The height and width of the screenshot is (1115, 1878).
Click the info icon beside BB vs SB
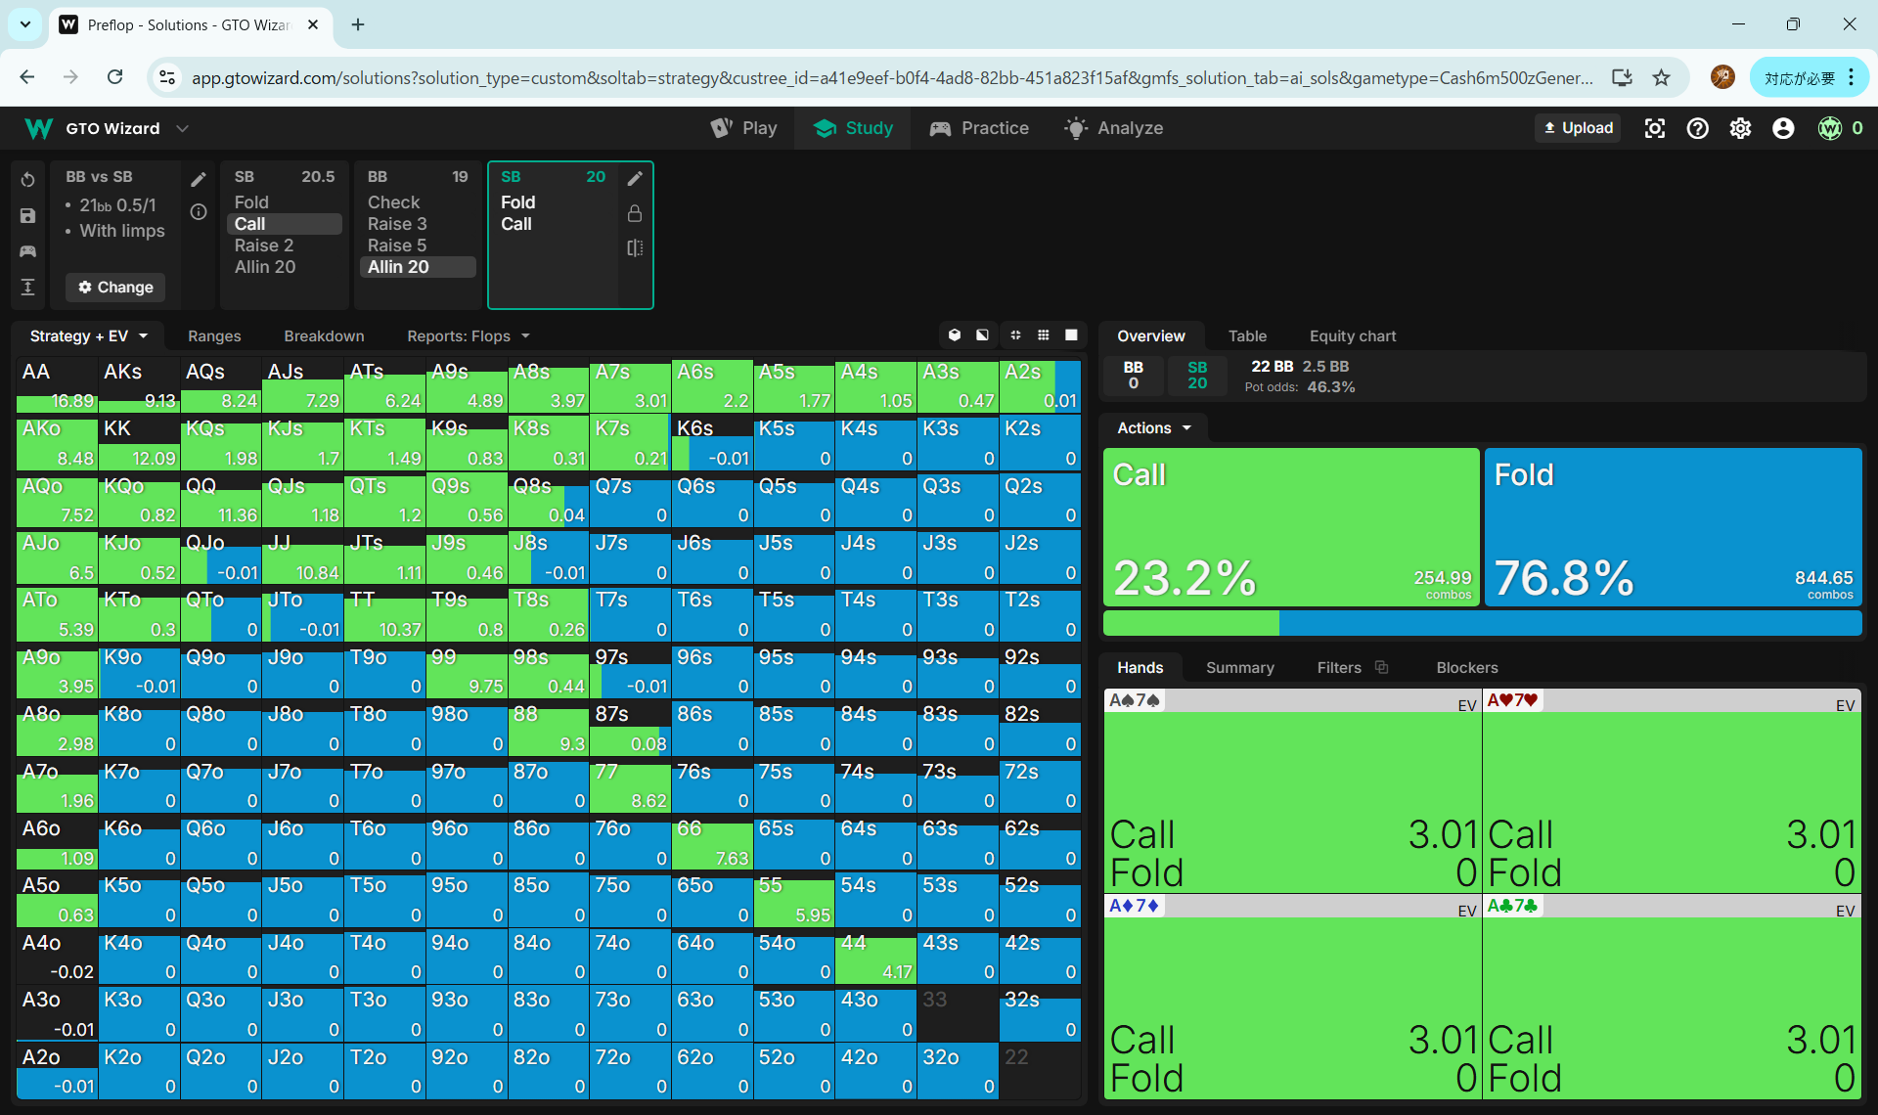click(199, 212)
